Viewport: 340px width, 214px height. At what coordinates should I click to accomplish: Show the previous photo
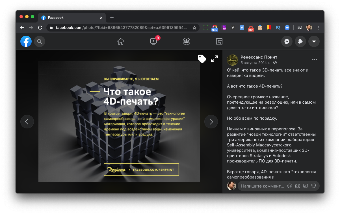tap(27, 122)
